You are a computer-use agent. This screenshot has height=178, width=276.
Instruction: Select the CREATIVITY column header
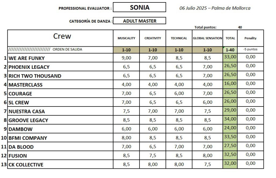153,38
